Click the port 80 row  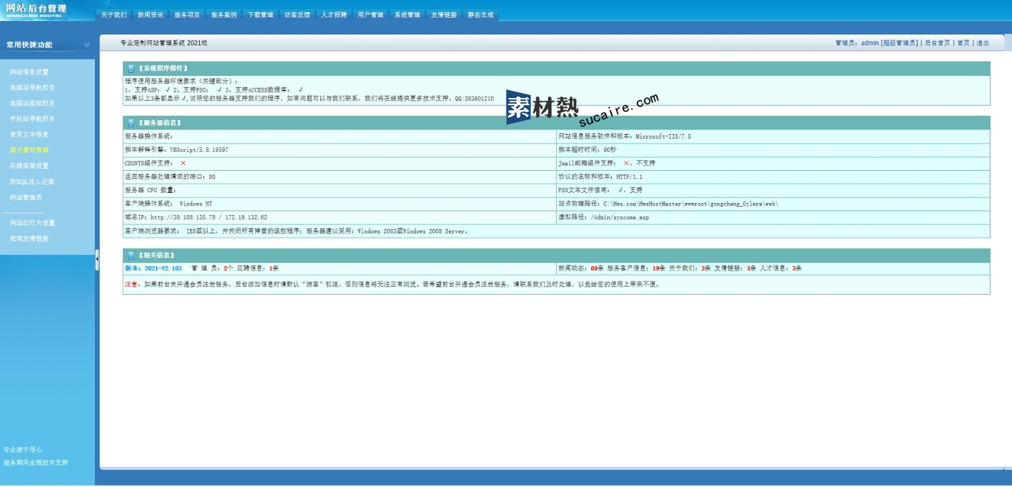(340, 177)
